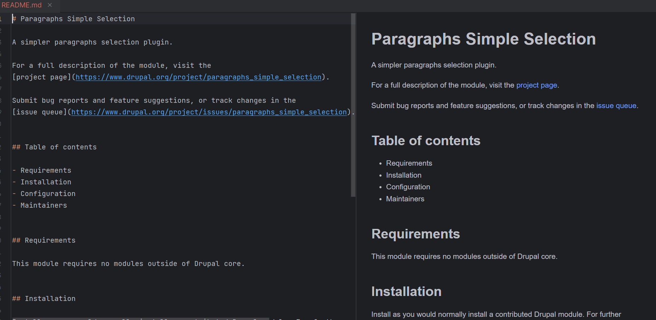This screenshot has height=320, width=656.
Task: Click 'Maintainers' bullet in the preview pane
Action: 405,199
